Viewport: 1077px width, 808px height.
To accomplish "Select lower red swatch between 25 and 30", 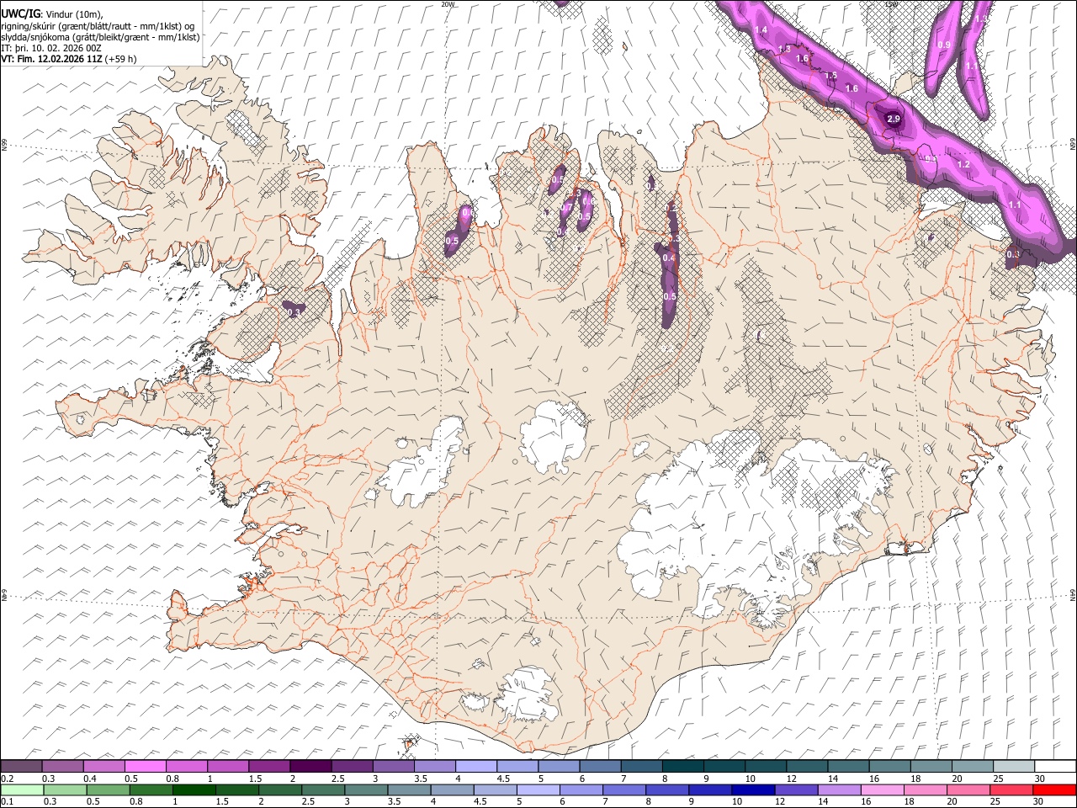I will coord(1011,789).
